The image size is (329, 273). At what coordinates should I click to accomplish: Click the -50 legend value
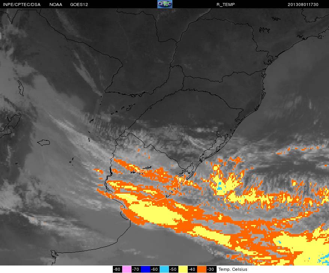click(x=173, y=269)
